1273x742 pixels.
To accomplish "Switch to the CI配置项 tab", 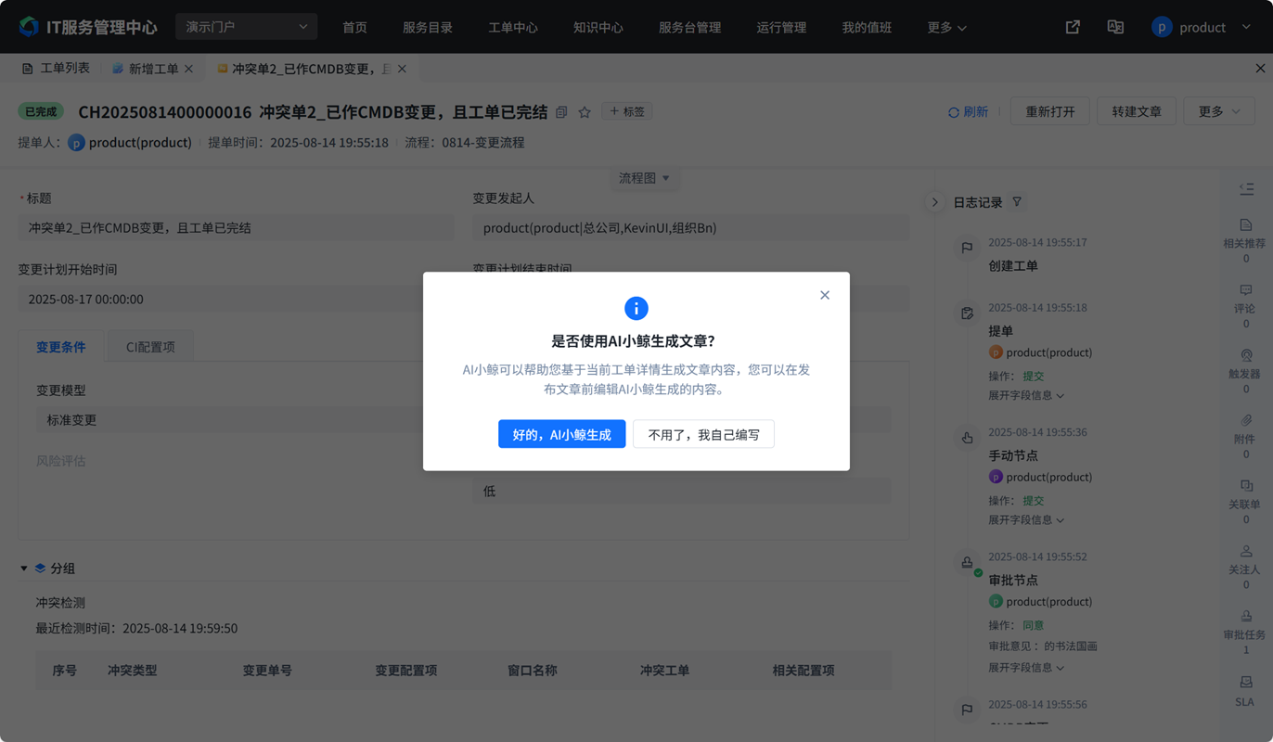I will tap(150, 347).
